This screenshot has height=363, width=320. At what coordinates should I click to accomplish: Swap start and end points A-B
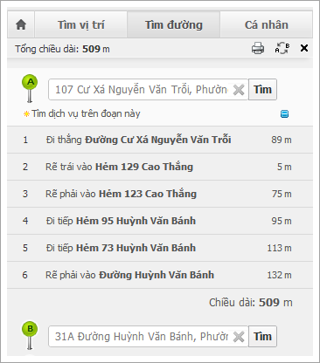282,48
